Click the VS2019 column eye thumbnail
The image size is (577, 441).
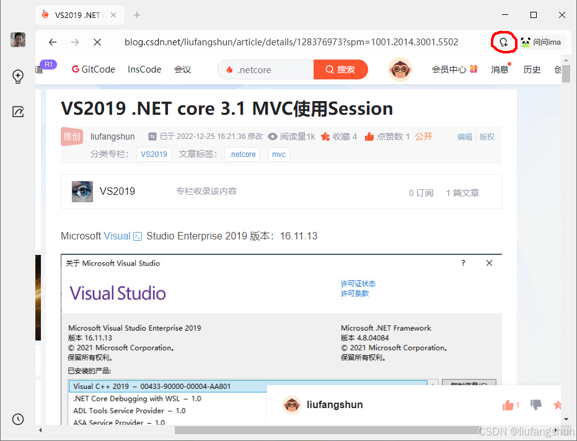click(82, 192)
